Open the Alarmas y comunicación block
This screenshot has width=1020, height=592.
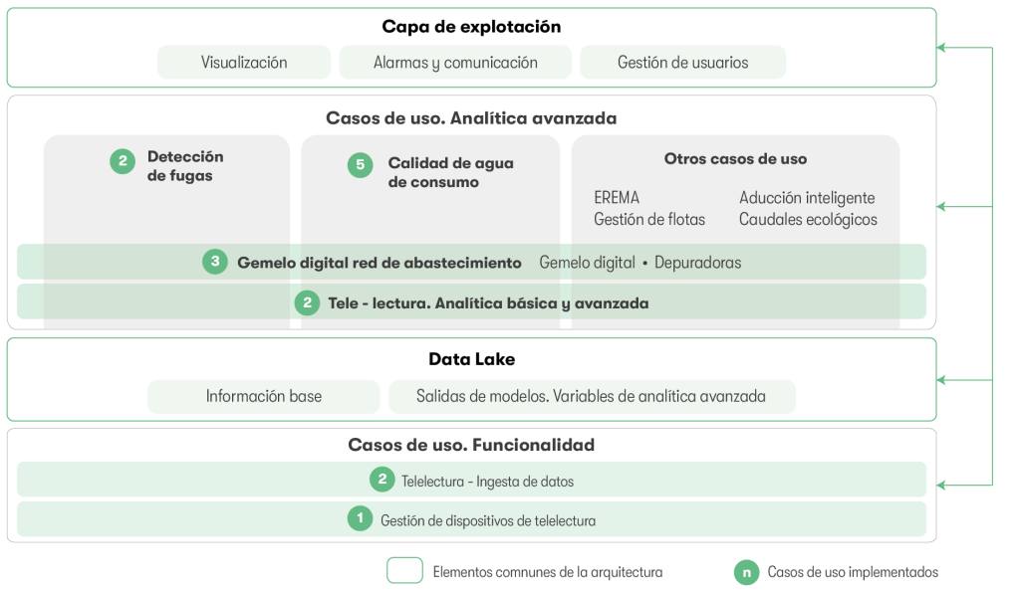455,63
